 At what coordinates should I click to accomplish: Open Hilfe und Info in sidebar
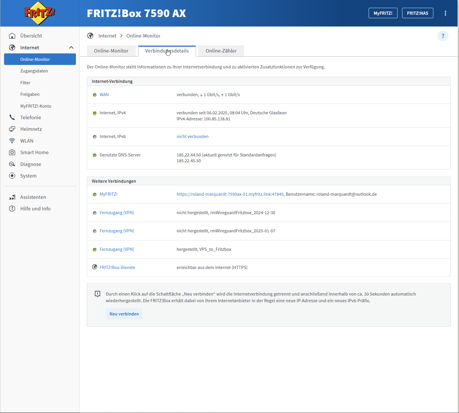(x=36, y=209)
